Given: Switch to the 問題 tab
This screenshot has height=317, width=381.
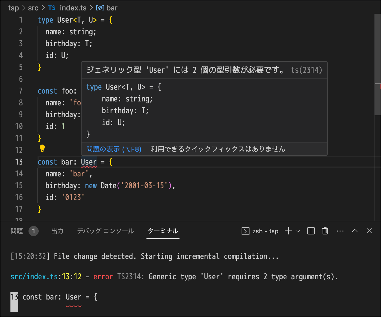Looking at the screenshot, I should click(17, 231).
